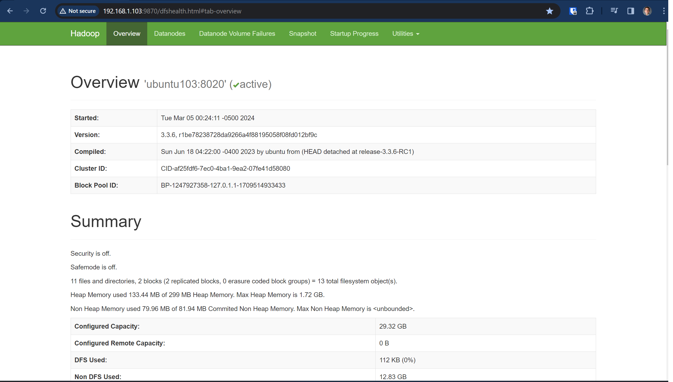Open the Datanode Volume Failures tab
673x382 pixels.
[237, 34]
